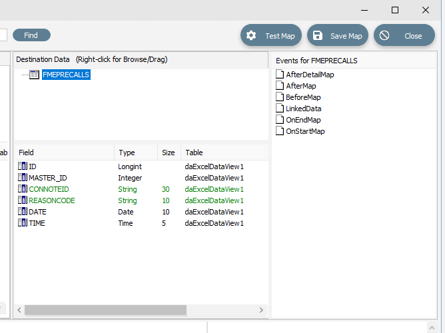
Task: Select the FMEPRECALLS table icon in tree
Action: (x=35, y=75)
